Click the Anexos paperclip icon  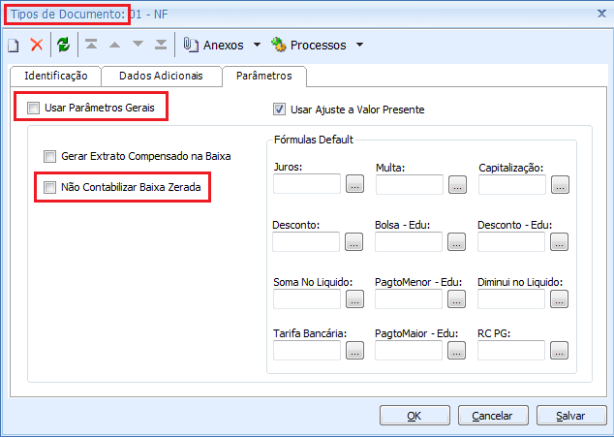[x=191, y=45]
